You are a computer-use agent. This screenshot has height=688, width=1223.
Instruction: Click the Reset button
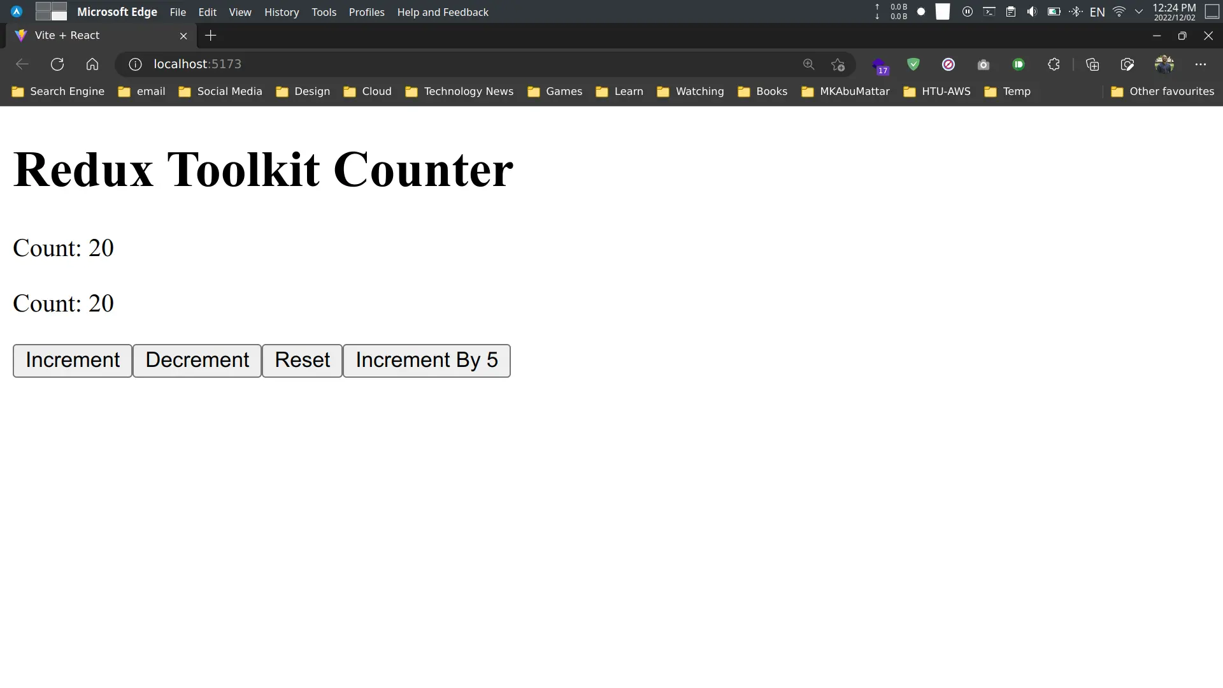point(301,361)
